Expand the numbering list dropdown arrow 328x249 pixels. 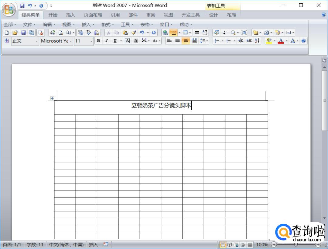222,41
